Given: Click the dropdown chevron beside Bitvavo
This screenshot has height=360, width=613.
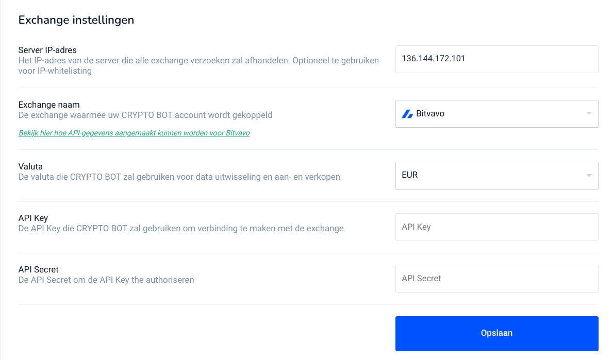Looking at the screenshot, I should coord(588,113).
